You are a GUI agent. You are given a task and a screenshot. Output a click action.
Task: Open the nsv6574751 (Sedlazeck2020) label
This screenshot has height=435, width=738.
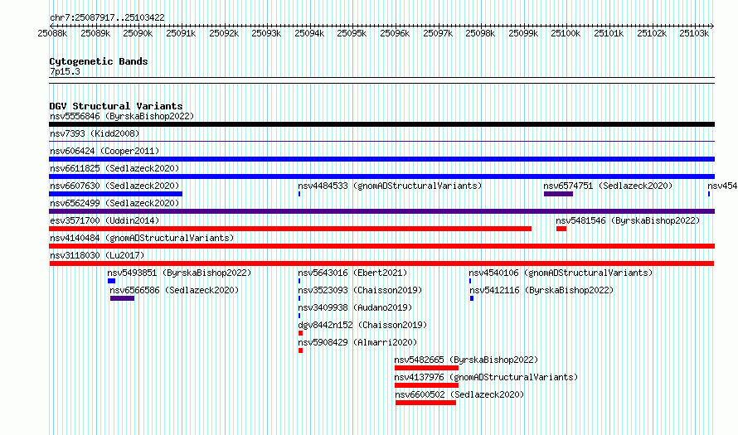[x=608, y=186]
